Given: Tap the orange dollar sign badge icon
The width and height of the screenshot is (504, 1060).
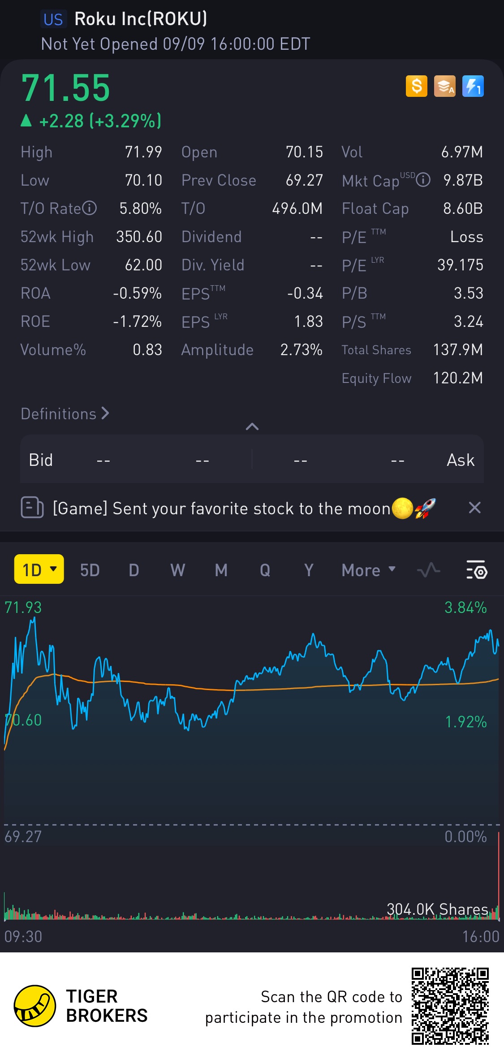Looking at the screenshot, I should [416, 86].
